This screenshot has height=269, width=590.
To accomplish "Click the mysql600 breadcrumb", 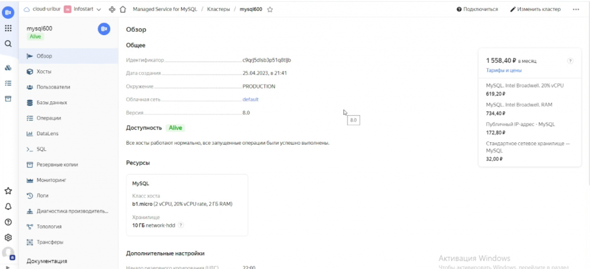I will click(251, 9).
